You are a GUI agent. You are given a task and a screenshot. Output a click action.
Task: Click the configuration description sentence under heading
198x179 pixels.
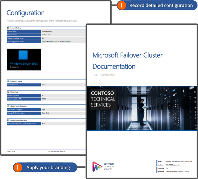point(42,21)
